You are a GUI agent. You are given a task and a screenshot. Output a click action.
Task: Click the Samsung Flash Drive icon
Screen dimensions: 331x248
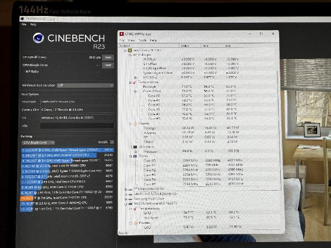tap(130, 199)
